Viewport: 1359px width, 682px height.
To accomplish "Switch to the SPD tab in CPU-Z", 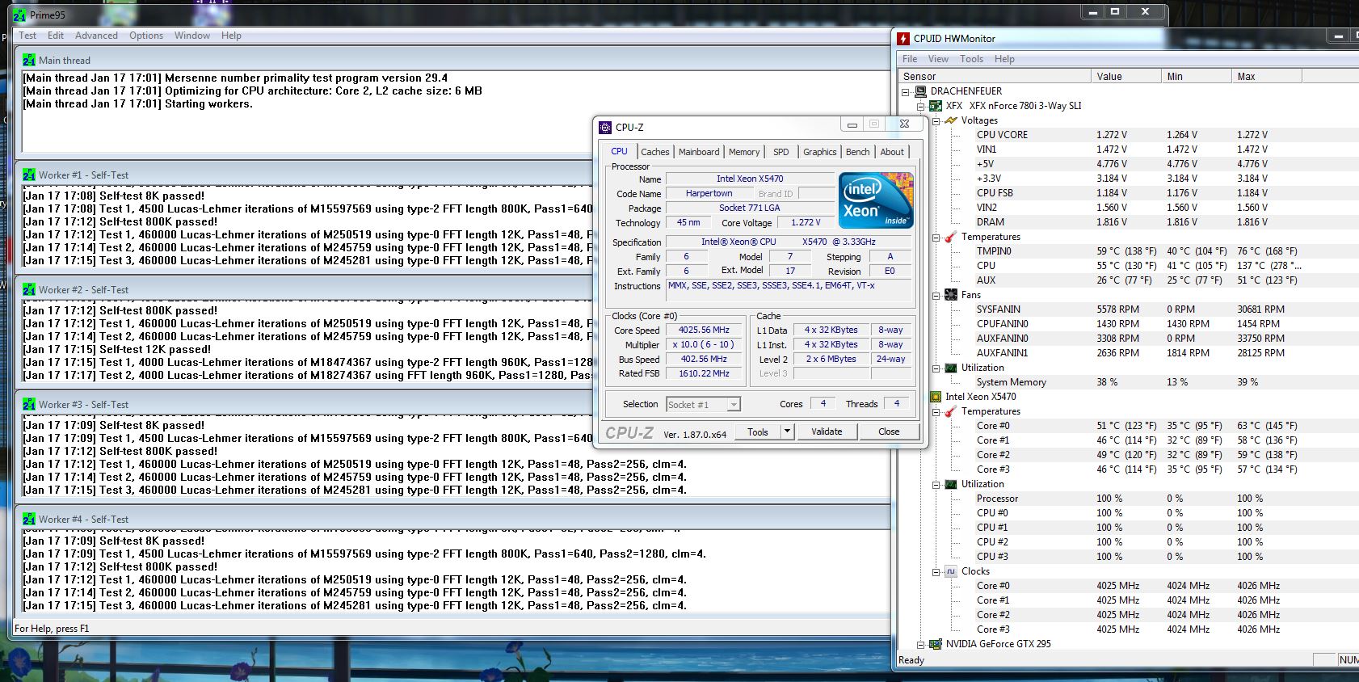I will [x=780, y=152].
